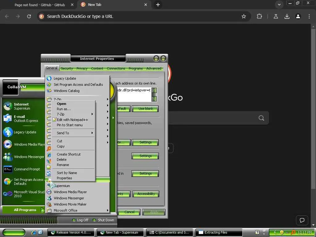Select Create Shortcut in context menu
The height and width of the screenshot is (237, 316).
[73, 154]
